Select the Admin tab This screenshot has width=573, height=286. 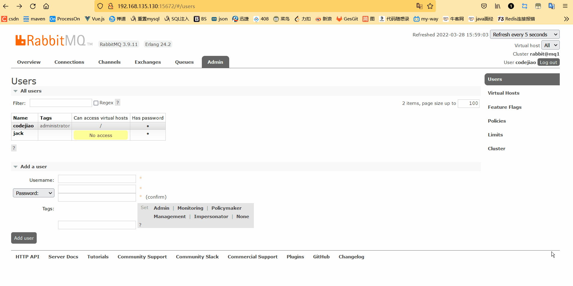(x=215, y=62)
